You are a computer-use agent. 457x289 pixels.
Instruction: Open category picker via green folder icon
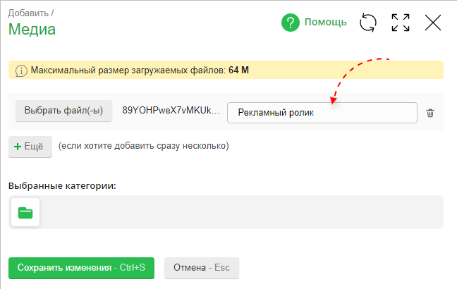[25, 212]
